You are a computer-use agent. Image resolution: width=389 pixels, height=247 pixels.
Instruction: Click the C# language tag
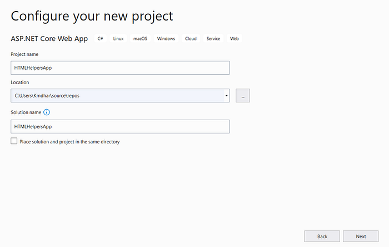[101, 39]
